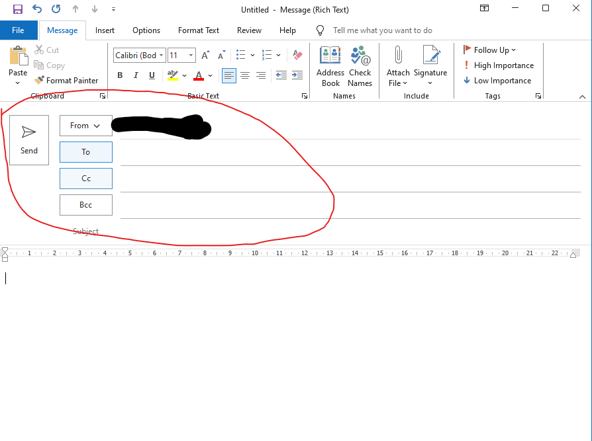Switch to the Insert tab
This screenshot has height=441, width=592.
105,30
